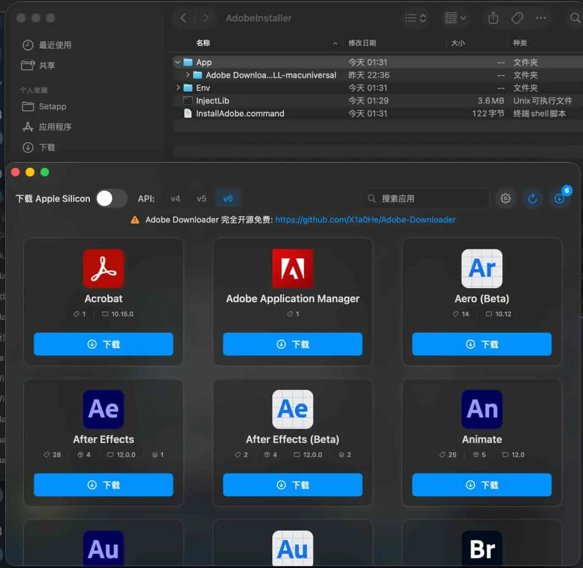Open the downloads queue with badge 6
583x568 pixels.
click(559, 198)
